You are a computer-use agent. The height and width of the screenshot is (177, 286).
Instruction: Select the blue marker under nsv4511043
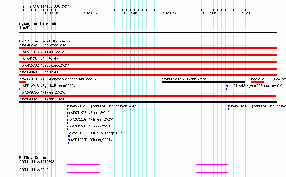coord(226,89)
